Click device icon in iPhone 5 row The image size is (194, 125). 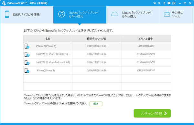click(x=27, y=70)
